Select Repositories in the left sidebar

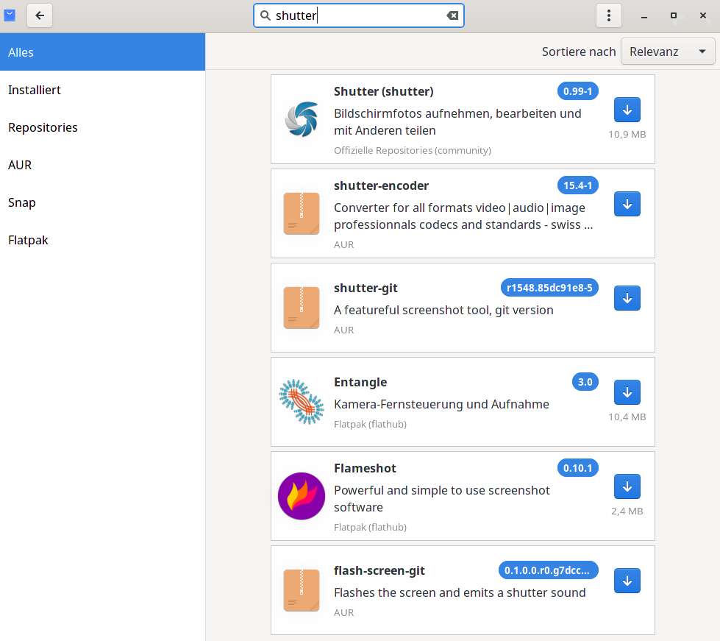tap(43, 127)
